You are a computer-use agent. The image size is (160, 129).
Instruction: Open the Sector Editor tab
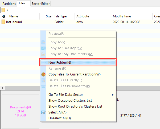pos(40,4)
